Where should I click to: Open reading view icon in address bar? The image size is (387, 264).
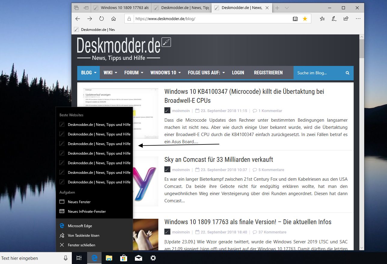pos(295,19)
